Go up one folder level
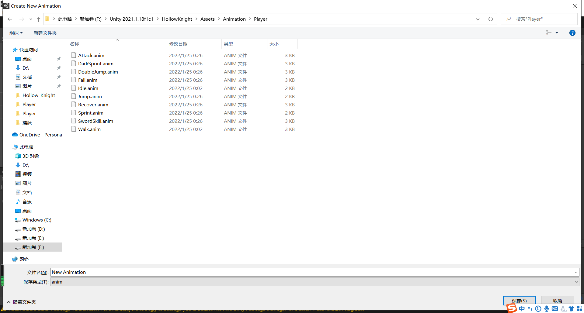584x313 pixels. pos(39,19)
